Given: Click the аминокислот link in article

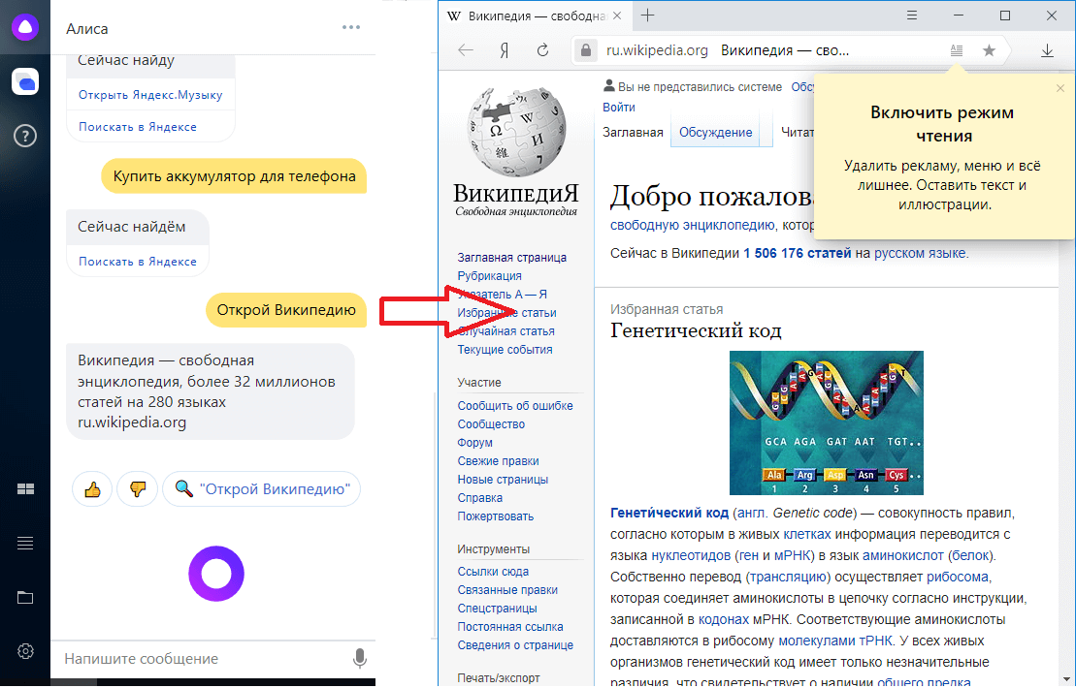Looking at the screenshot, I should pos(903,556).
